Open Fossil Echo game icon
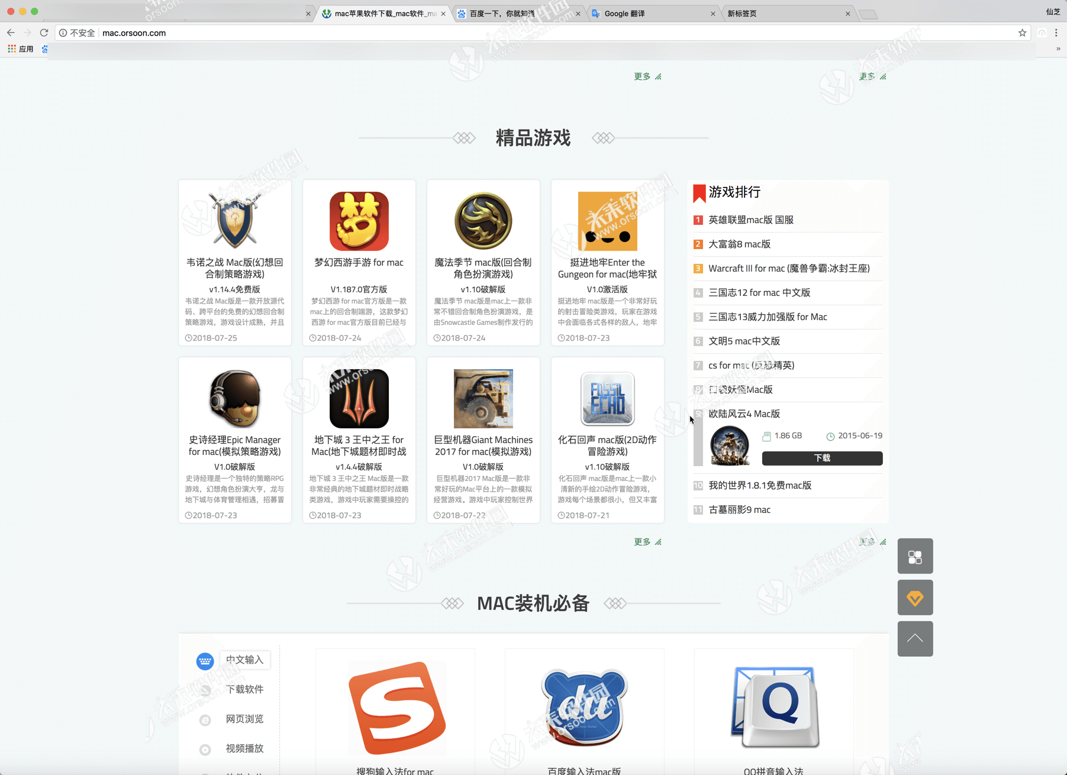Image resolution: width=1067 pixels, height=775 pixels. pos(608,398)
